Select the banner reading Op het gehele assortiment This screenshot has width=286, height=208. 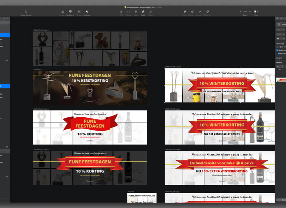[x=220, y=127]
